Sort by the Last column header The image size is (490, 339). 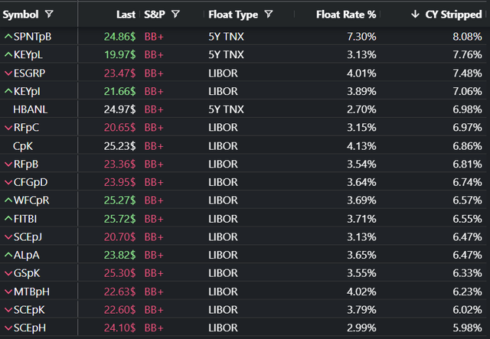point(126,15)
